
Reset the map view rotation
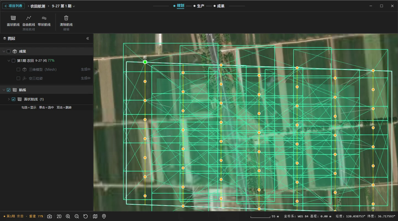click(86, 216)
